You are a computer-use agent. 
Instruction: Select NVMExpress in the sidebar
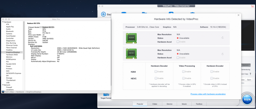coord(11,59)
